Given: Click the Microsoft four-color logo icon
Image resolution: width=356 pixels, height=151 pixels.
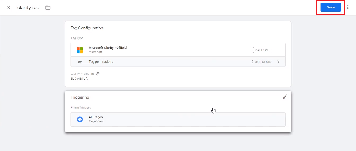Looking at the screenshot, I should click(x=80, y=50).
